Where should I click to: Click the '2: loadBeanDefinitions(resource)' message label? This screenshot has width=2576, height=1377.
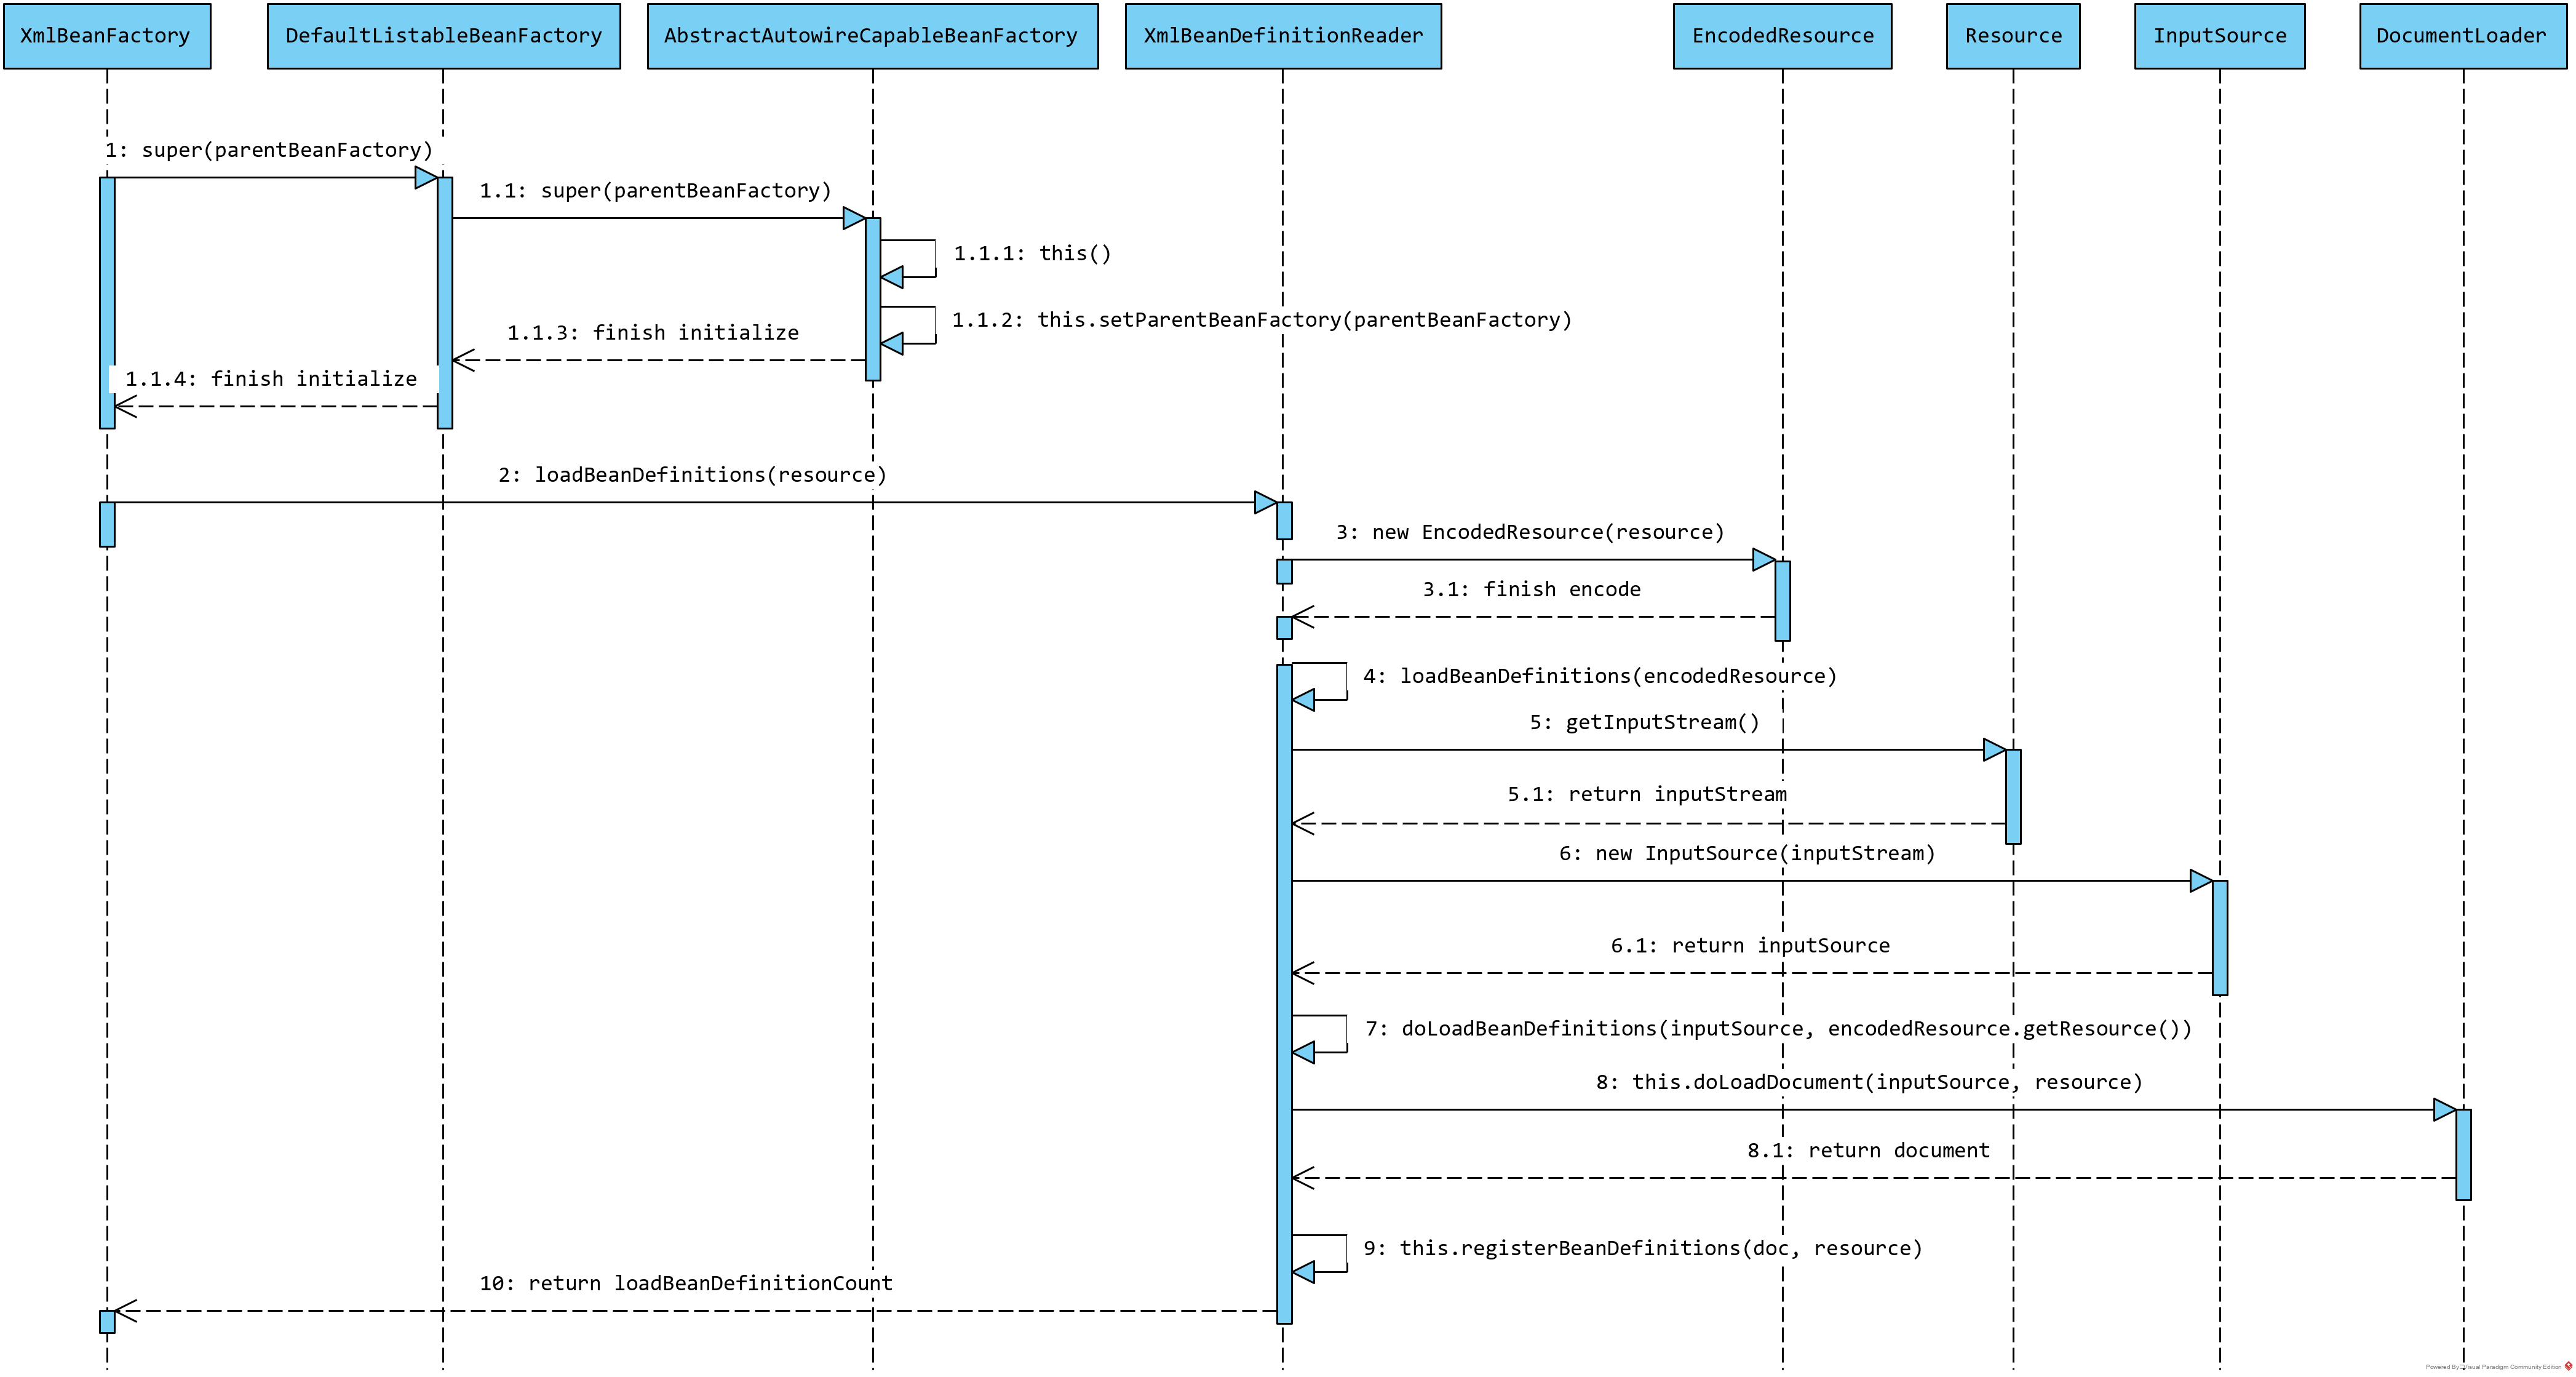pos(692,475)
